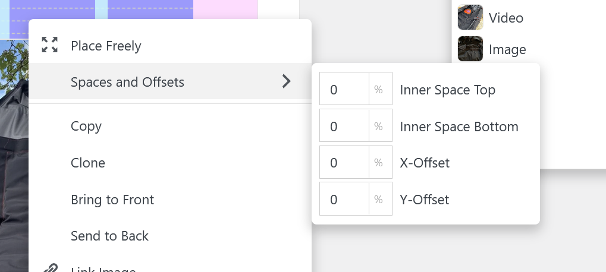Click the X-Offset value field
The height and width of the screenshot is (272, 606).
[x=344, y=163]
